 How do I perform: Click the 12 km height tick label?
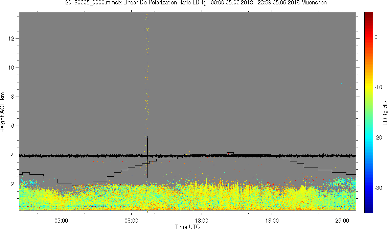pos(11,39)
